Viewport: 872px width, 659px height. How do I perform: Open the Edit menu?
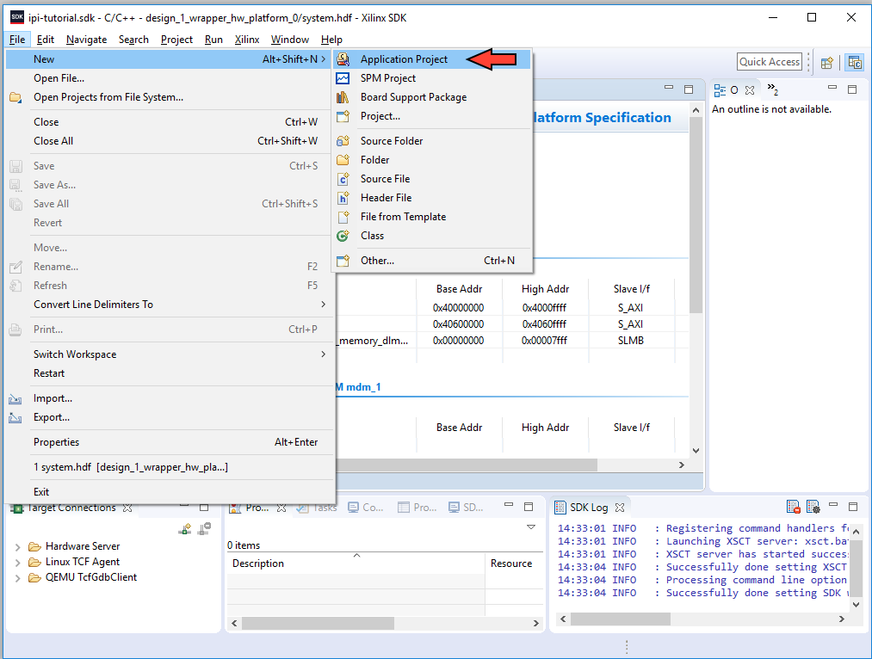pos(45,40)
